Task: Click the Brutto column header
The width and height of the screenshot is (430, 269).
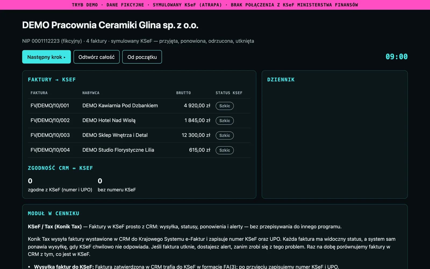Action: point(184,93)
